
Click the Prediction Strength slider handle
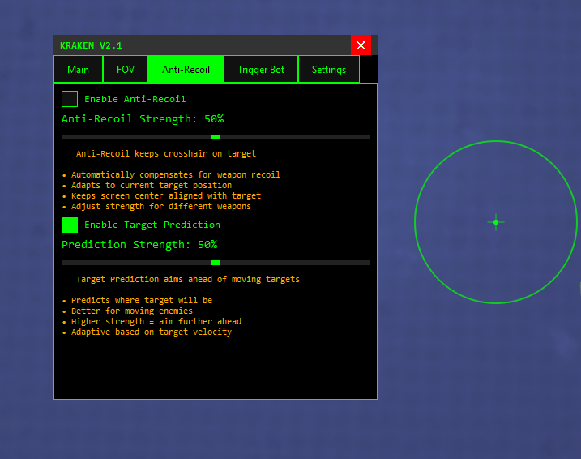tap(216, 263)
